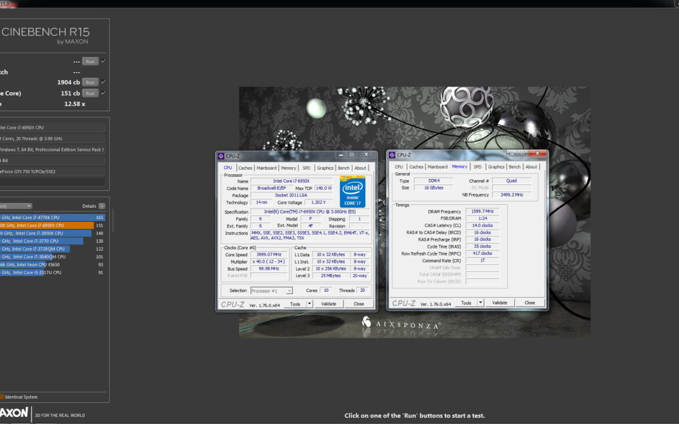The image size is (679, 424).
Task: Toggle the checkmark beside the 1904 cb score
Action: (103, 82)
